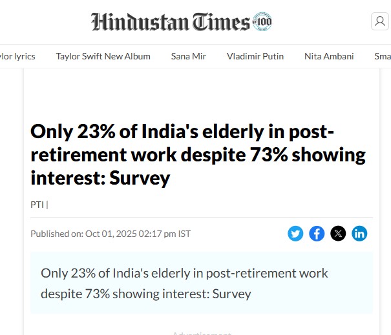Viewport: 391px width, 335px height.
Task: Open the user profile sign-in icon
Action: (x=379, y=22)
